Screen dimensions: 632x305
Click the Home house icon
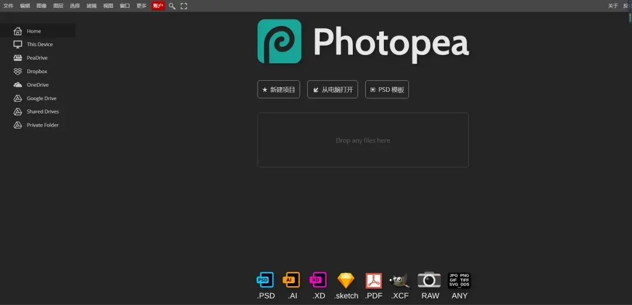coord(18,31)
